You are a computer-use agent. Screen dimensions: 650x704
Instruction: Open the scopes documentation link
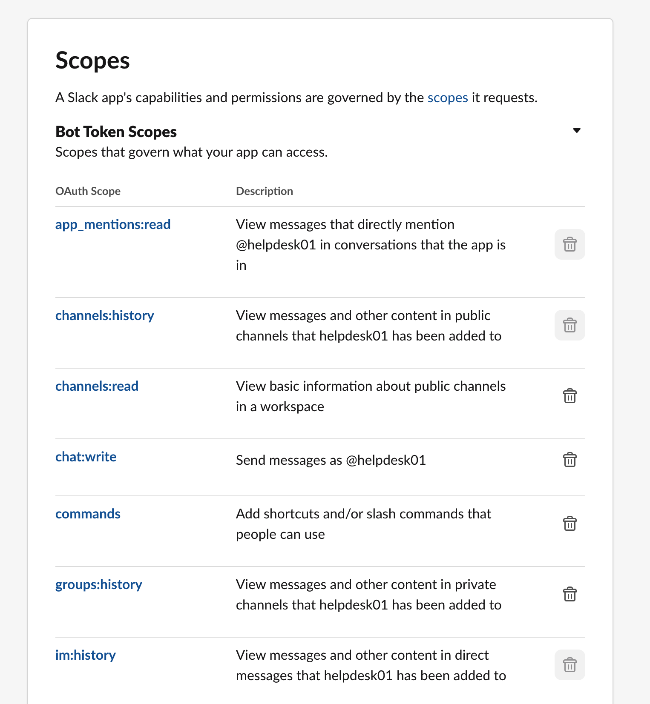pos(447,97)
